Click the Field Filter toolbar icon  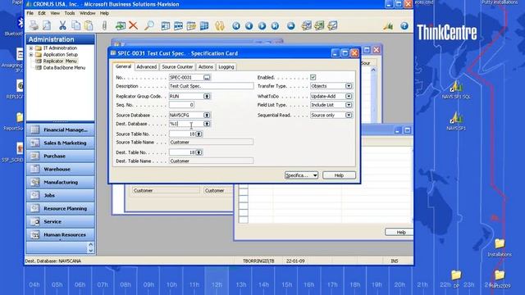tap(166, 25)
